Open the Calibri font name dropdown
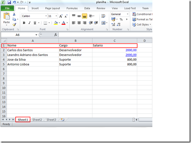 [46, 16]
